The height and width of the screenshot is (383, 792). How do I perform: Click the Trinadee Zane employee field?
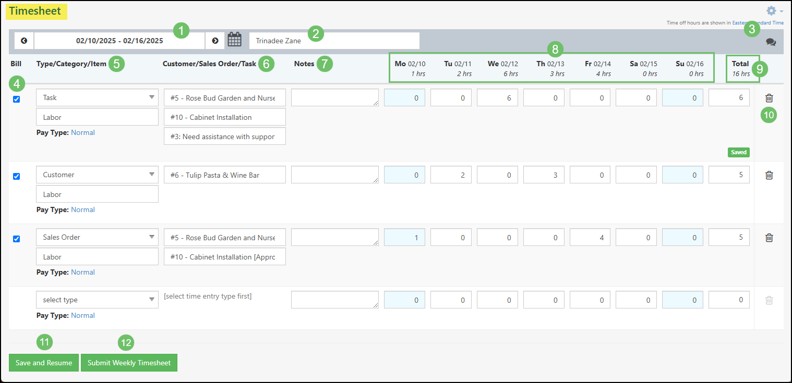[x=334, y=41]
